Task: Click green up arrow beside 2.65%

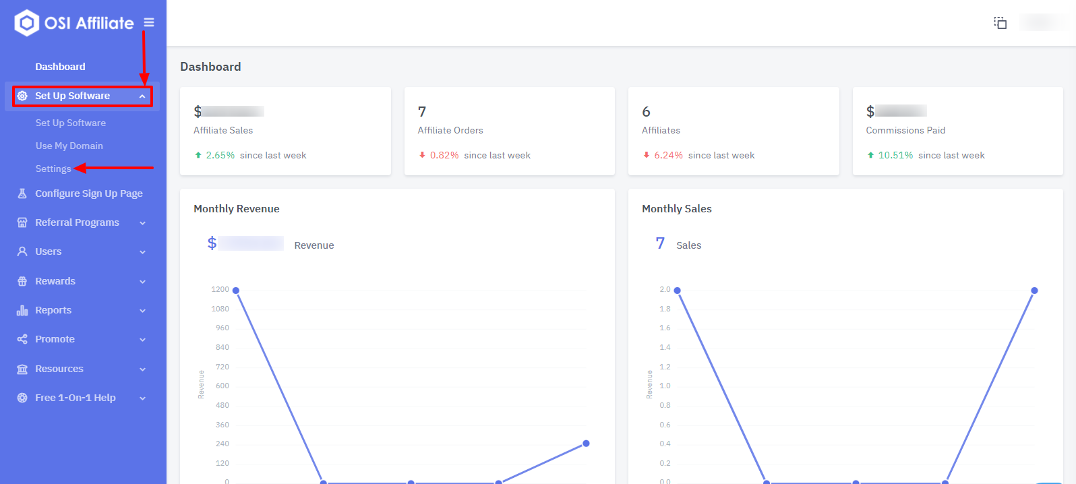Action: (x=198, y=155)
